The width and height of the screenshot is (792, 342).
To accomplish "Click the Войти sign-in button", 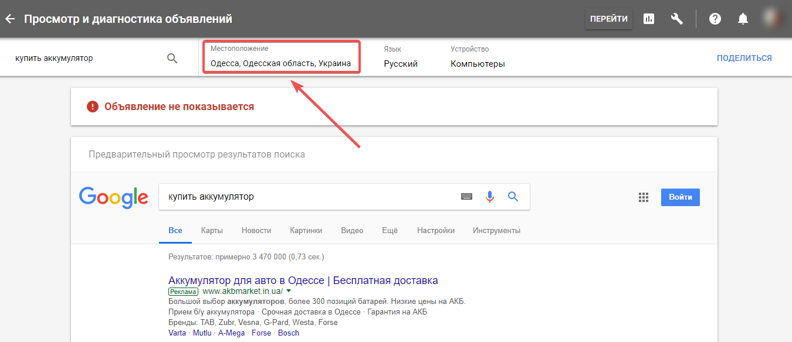I will 681,197.
